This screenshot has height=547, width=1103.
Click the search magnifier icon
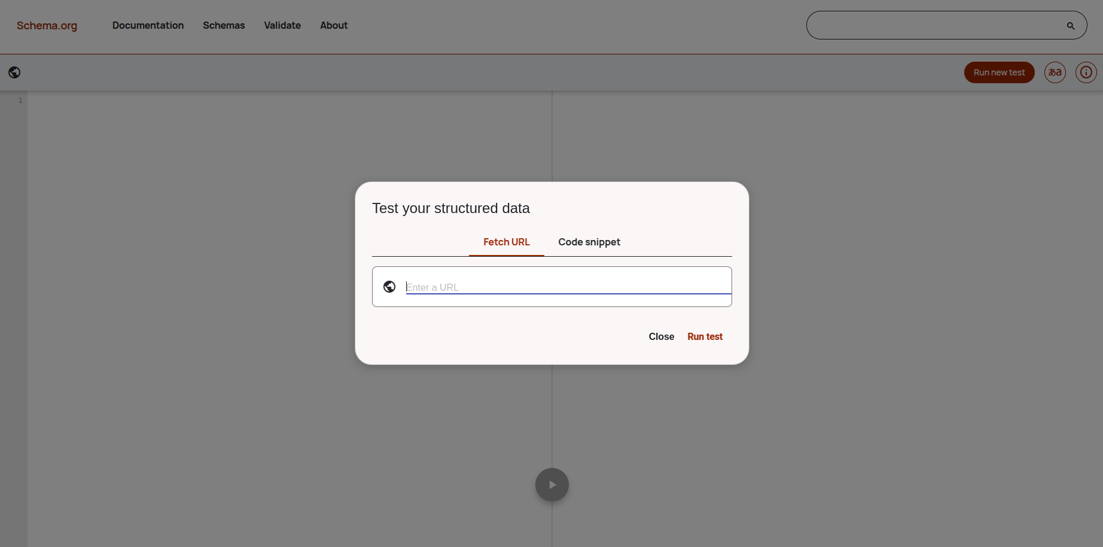coord(1070,25)
